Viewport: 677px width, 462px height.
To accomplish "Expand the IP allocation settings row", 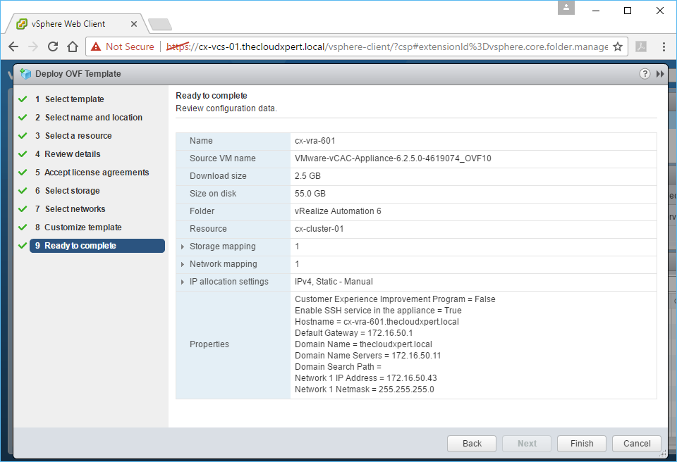I will point(183,282).
